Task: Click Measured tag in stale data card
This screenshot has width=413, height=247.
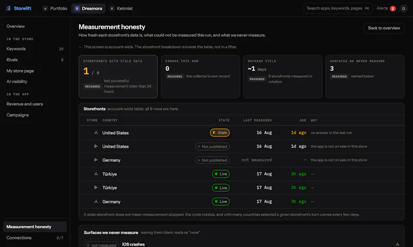Action: (x=92, y=86)
